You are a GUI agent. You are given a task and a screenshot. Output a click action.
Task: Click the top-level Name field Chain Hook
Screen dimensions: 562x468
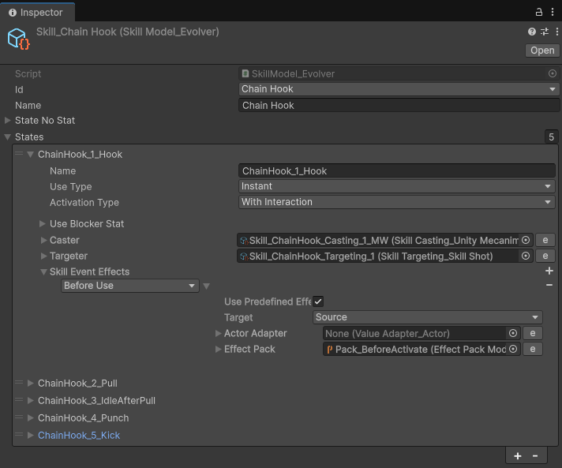pyautogui.click(x=399, y=105)
